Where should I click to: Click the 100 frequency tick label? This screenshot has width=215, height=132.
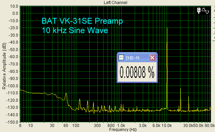[76, 125]
